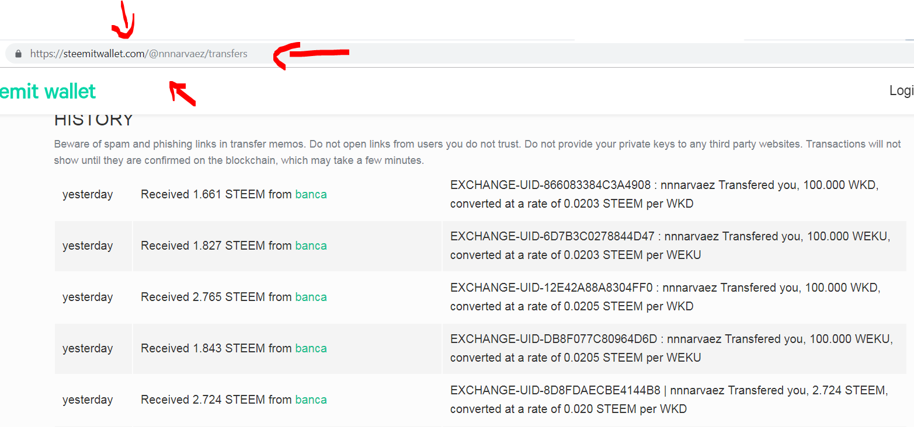The height and width of the screenshot is (427, 914).
Task: Open the Login link
Action: pyautogui.click(x=901, y=90)
